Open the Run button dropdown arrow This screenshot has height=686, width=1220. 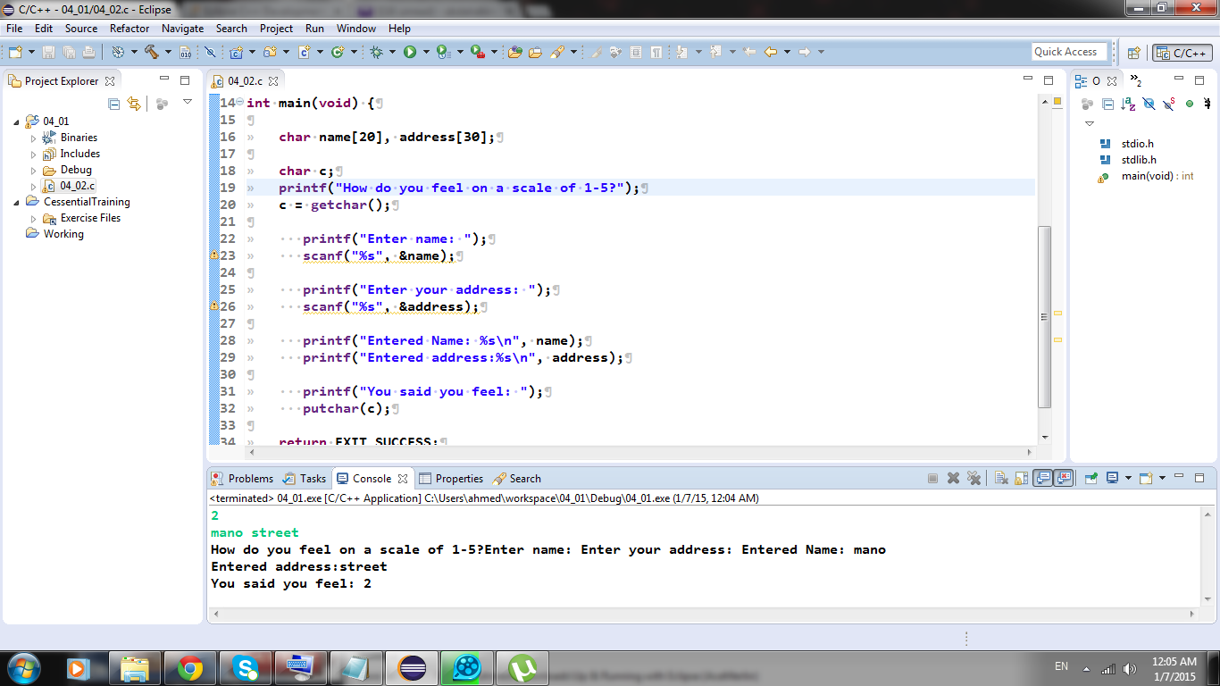[426, 52]
